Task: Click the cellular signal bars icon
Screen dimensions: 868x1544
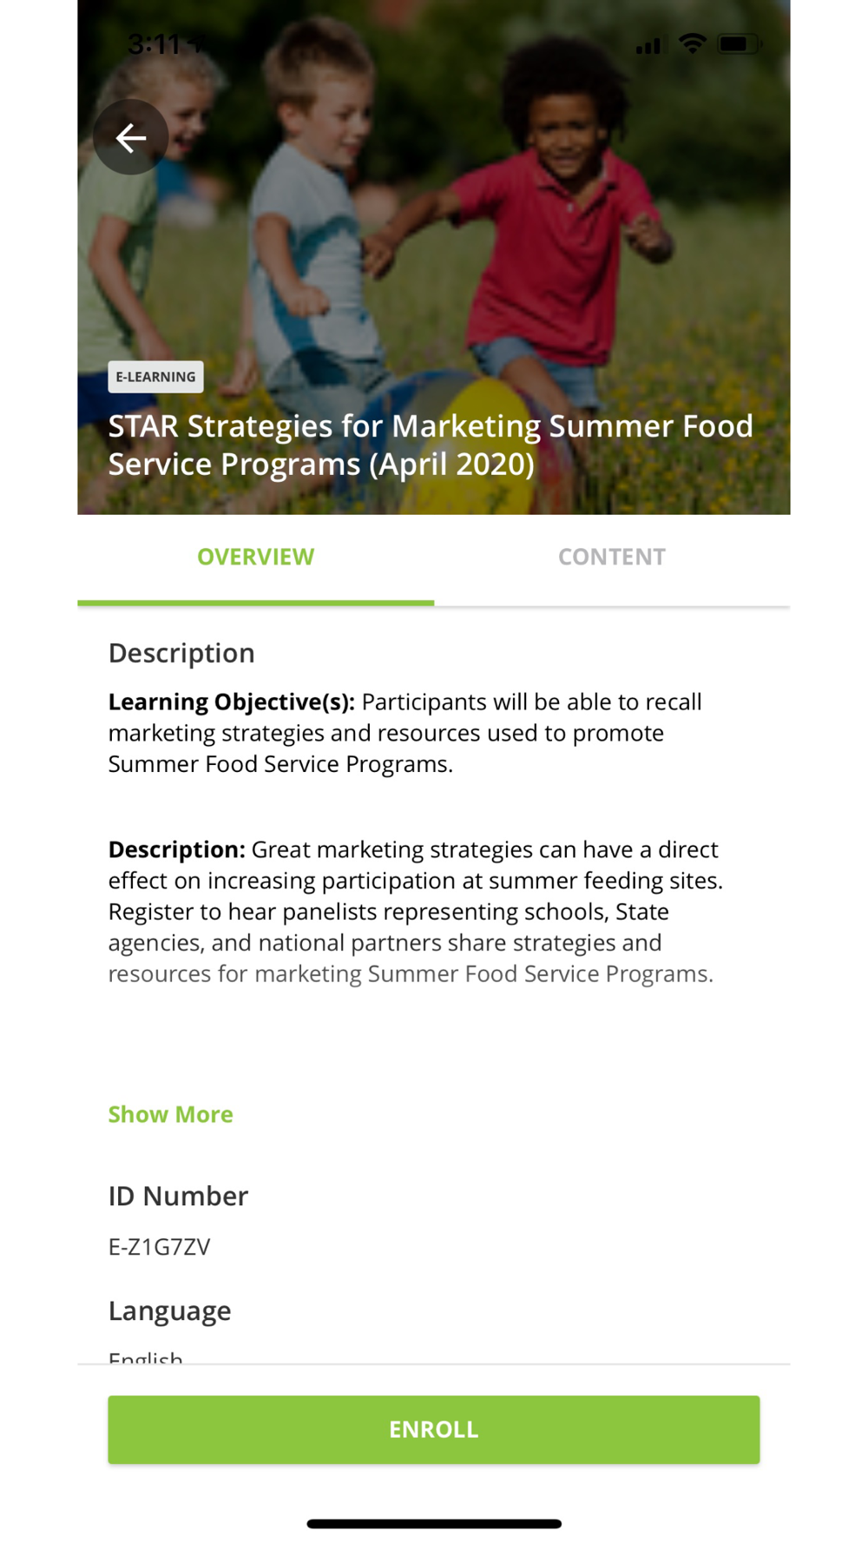Action: coord(648,45)
